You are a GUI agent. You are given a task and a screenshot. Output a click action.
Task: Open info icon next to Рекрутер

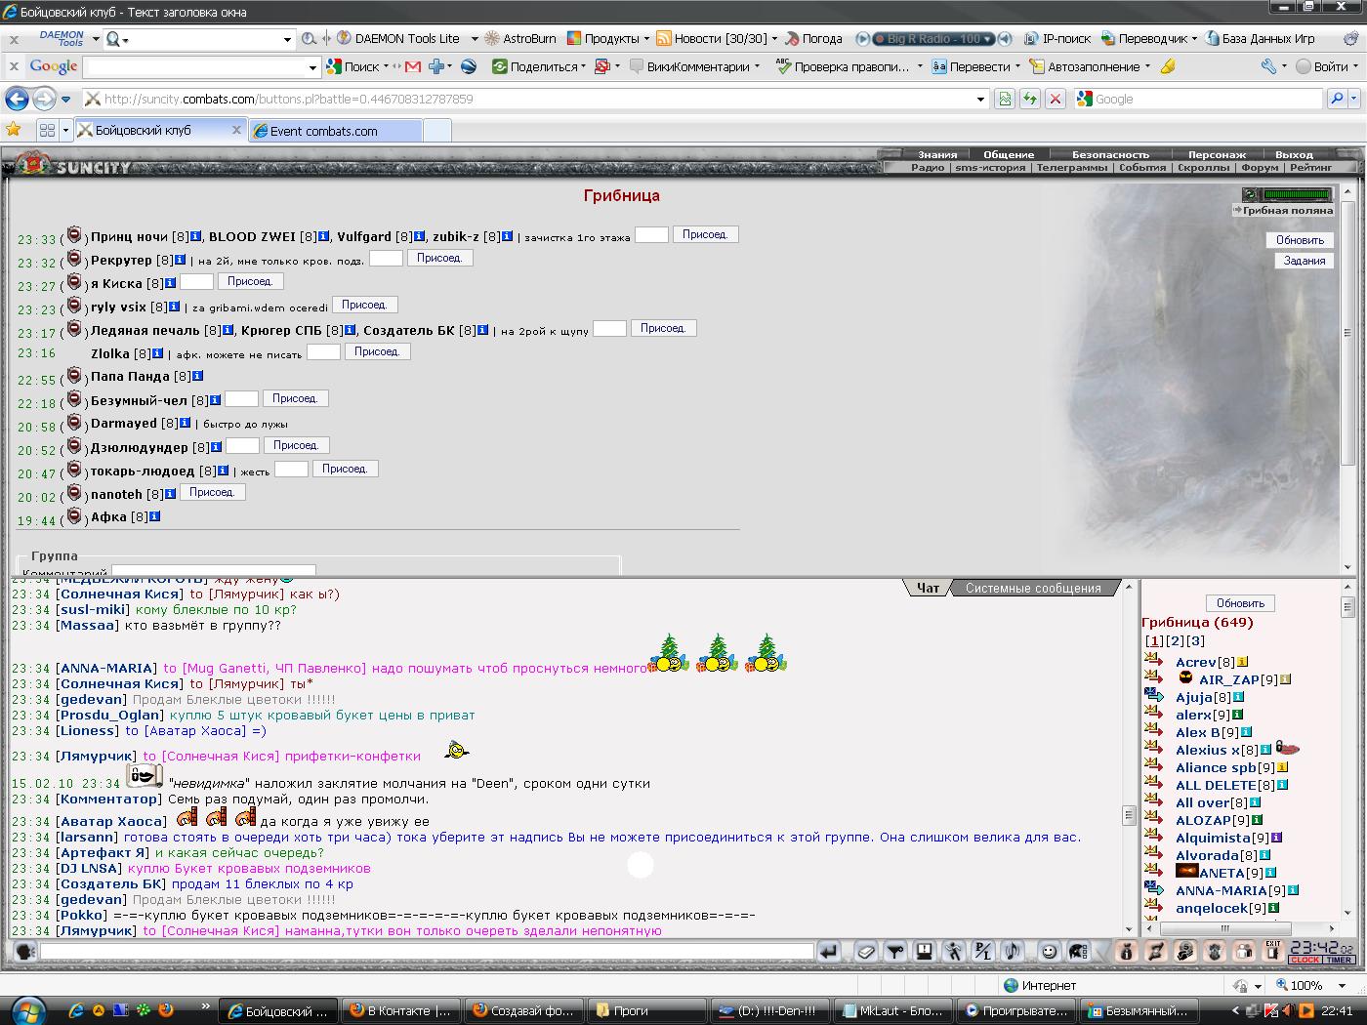click(x=182, y=260)
